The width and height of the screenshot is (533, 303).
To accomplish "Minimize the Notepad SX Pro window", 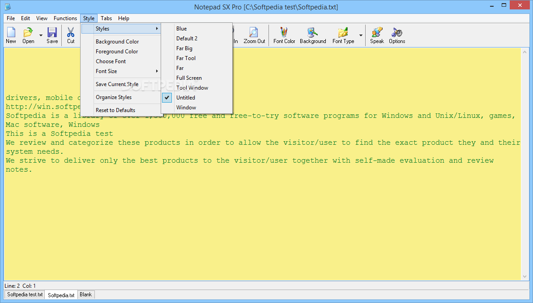I will tap(492, 5).
